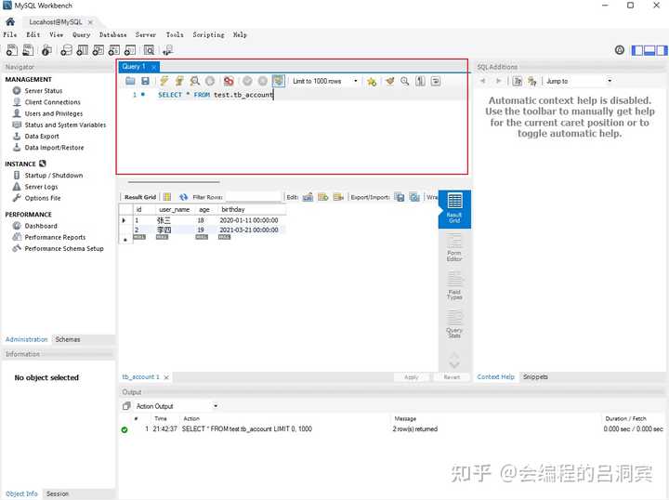This screenshot has width=669, height=500.
Task: Open the Performance Dashboard
Action: [41, 226]
